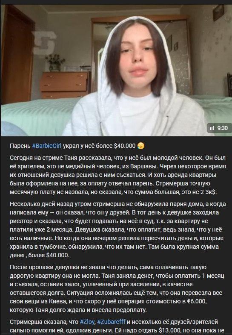Click the crying emoji after $40.000
The image size is (232, 335).
tap(141, 146)
